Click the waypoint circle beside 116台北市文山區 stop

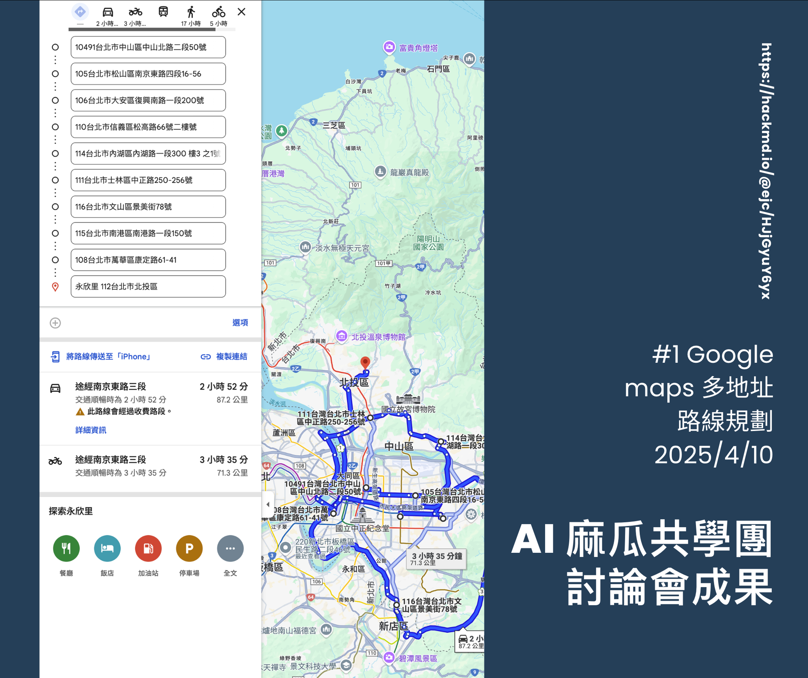(55, 207)
